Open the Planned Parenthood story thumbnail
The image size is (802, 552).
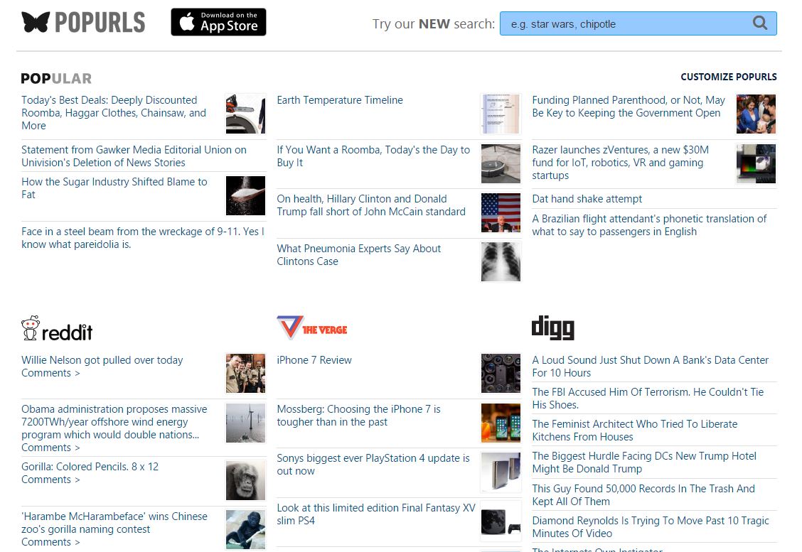tap(756, 114)
